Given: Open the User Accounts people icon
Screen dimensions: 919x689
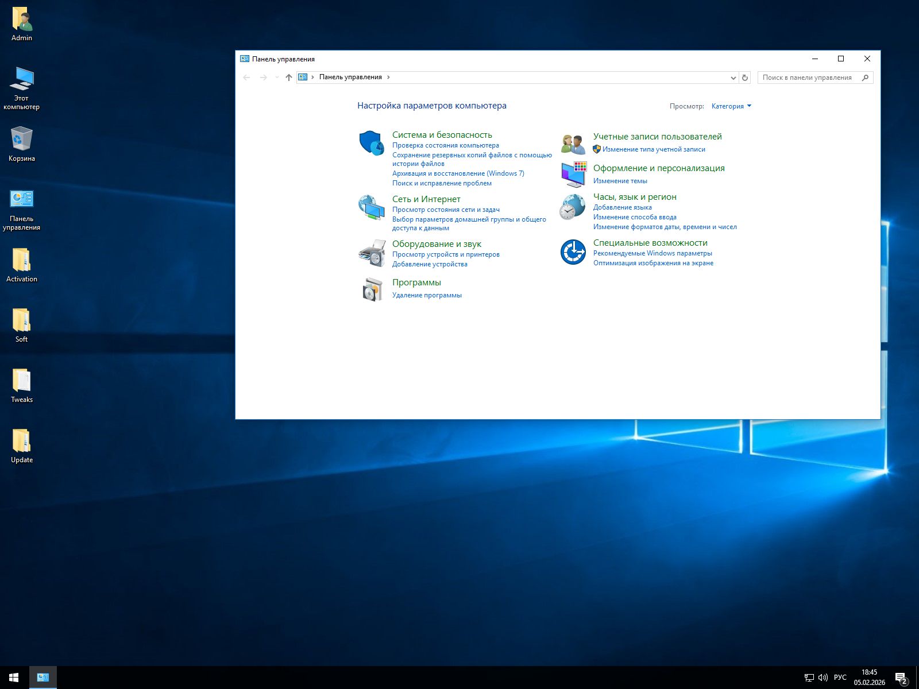Looking at the screenshot, I should click(573, 144).
